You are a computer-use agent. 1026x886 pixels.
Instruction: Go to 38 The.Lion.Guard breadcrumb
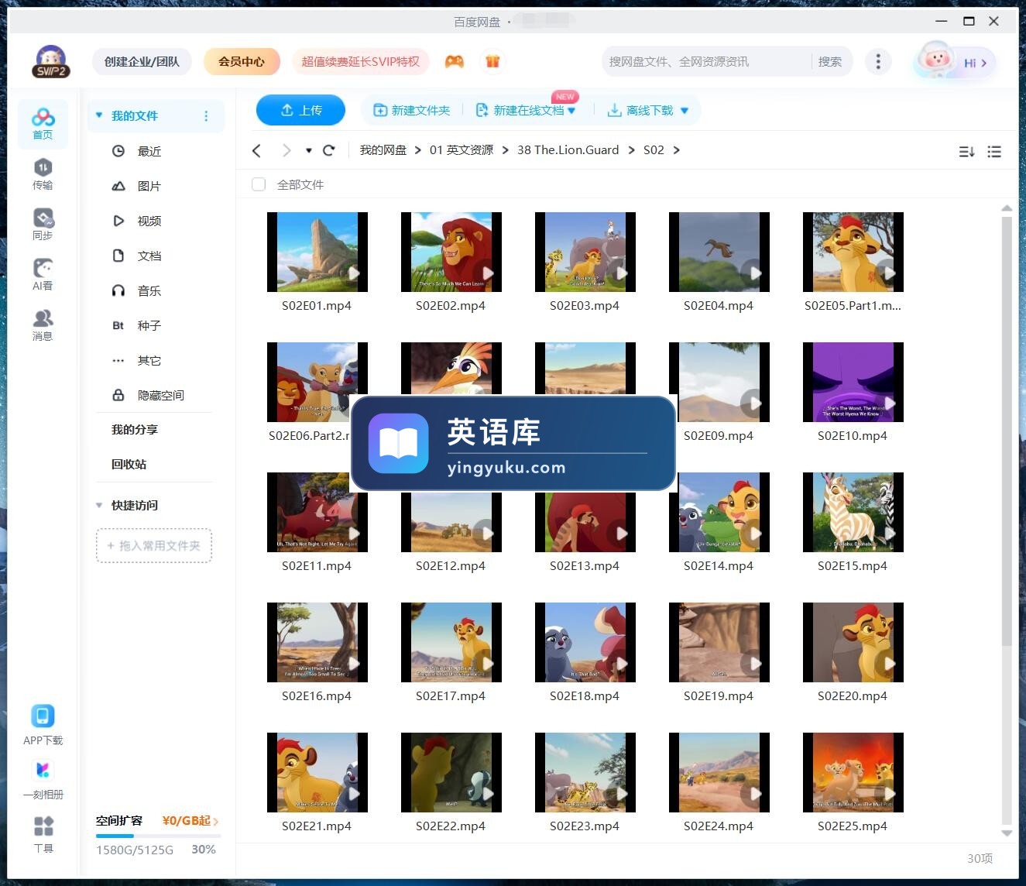click(568, 150)
